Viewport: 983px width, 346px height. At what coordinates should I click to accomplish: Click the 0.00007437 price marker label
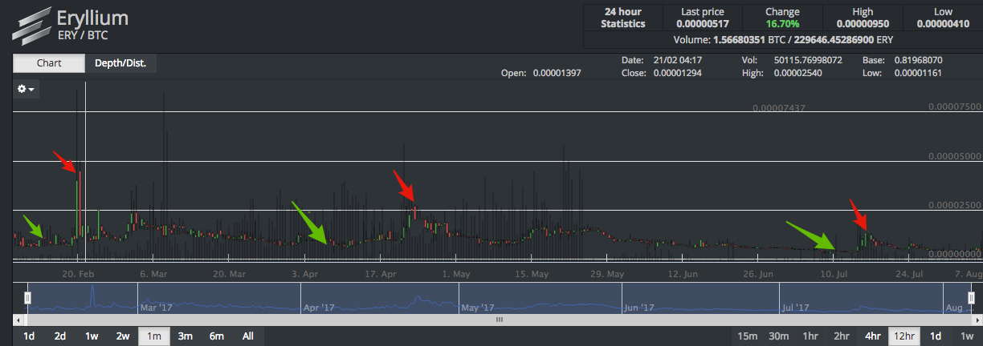[x=778, y=108]
